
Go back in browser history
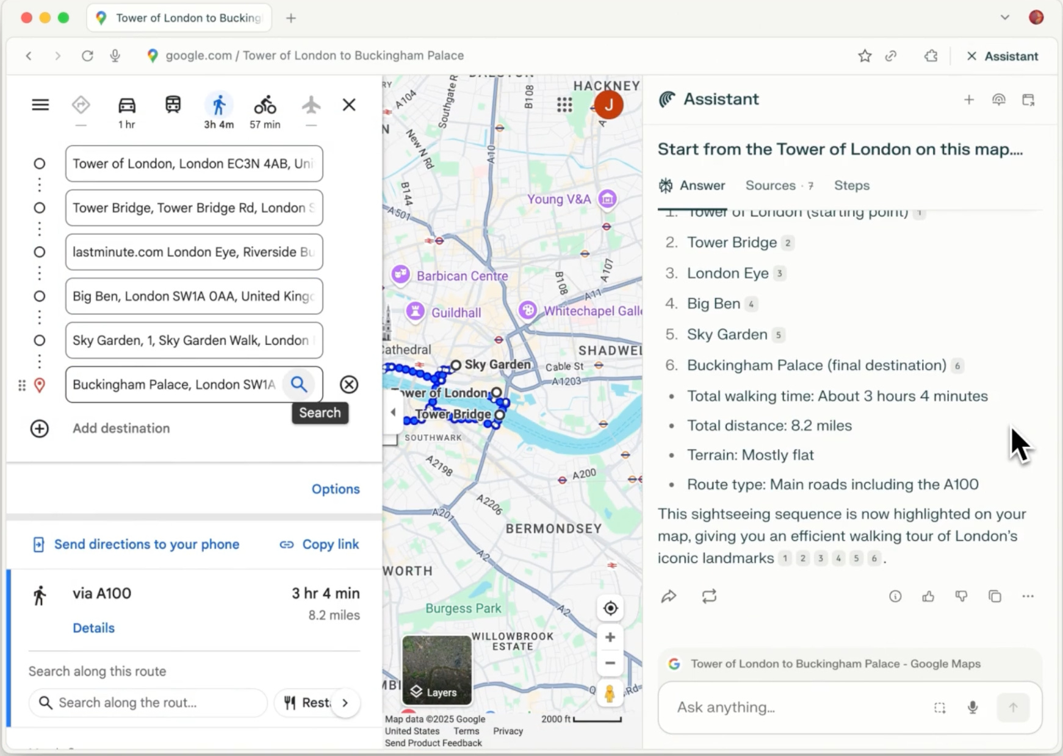pos(29,56)
